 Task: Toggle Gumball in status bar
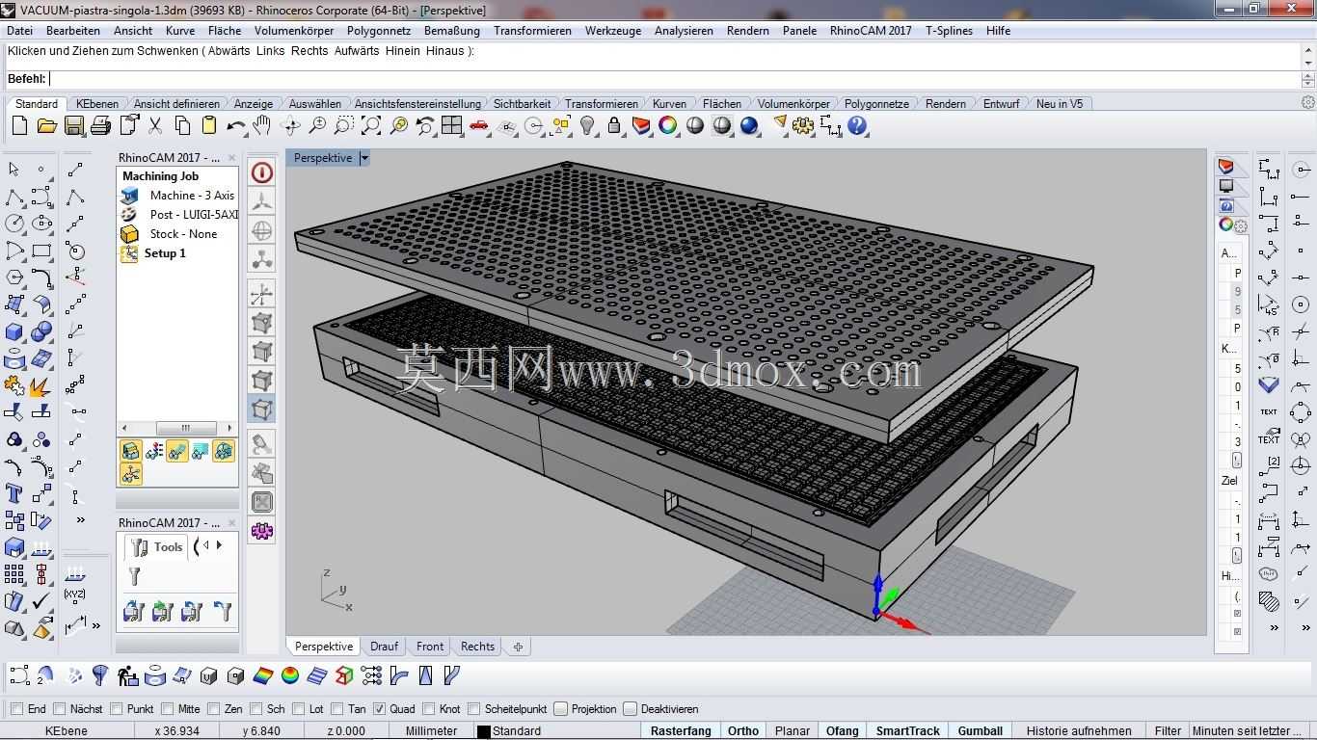(981, 730)
